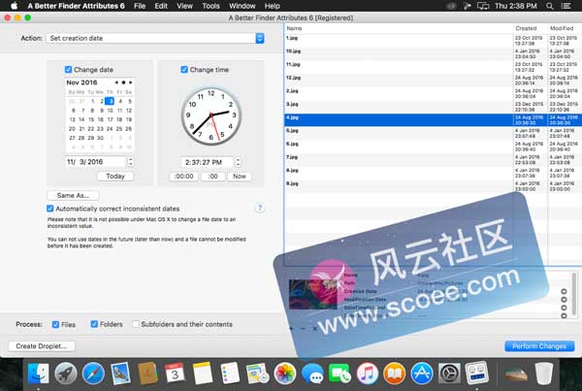Open Reminders from the Dock

point(230,374)
